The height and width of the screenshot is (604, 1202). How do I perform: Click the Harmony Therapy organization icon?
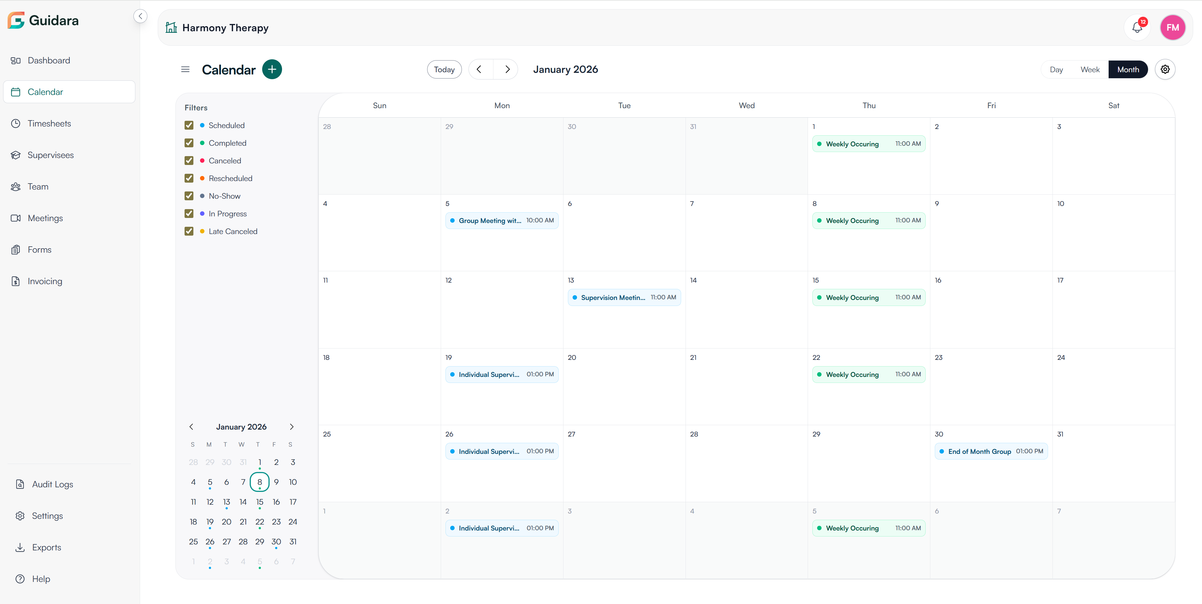[171, 27]
